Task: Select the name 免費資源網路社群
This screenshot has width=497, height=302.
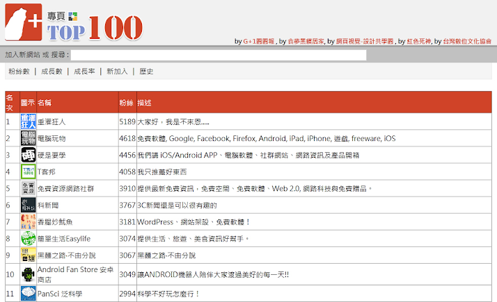Action: pos(65,189)
